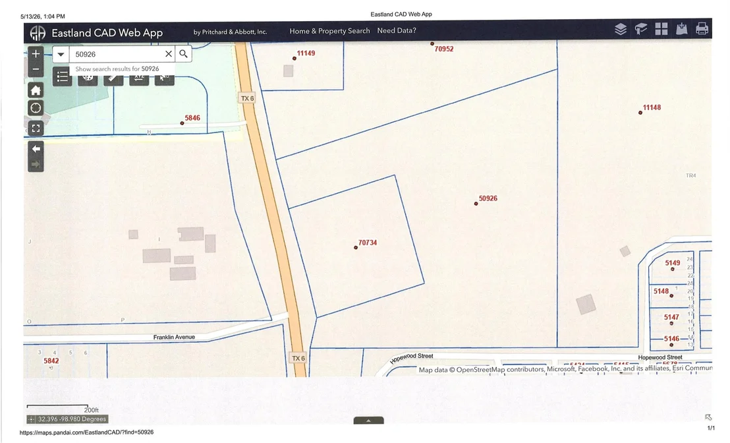This screenshot has width=730, height=443.
Task: Click the printer icon in the header
Action: click(x=702, y=30)
